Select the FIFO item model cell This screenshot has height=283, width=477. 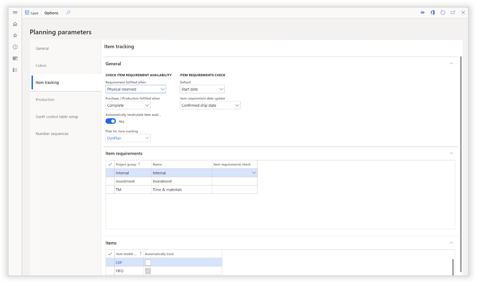click(129, 271)
